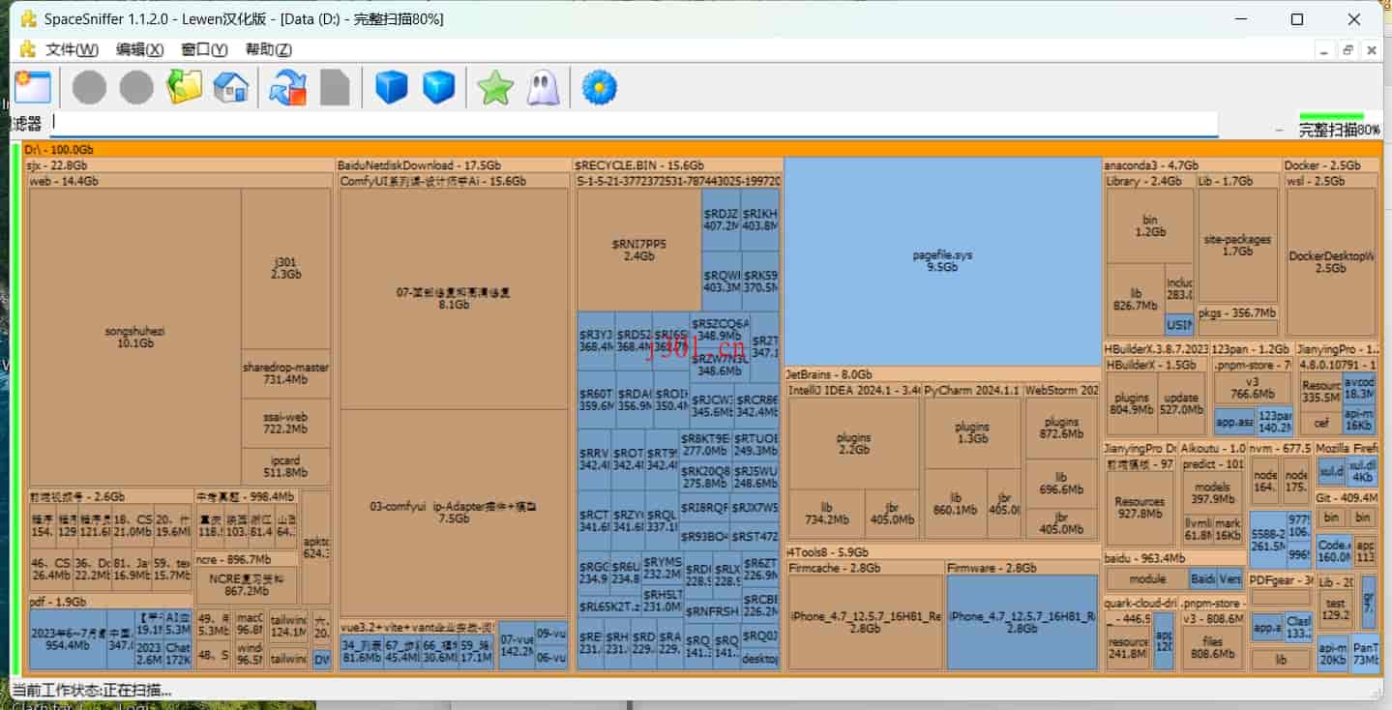Select the HBuilderX plugins 804.9Mb block

pos(1132,403)
